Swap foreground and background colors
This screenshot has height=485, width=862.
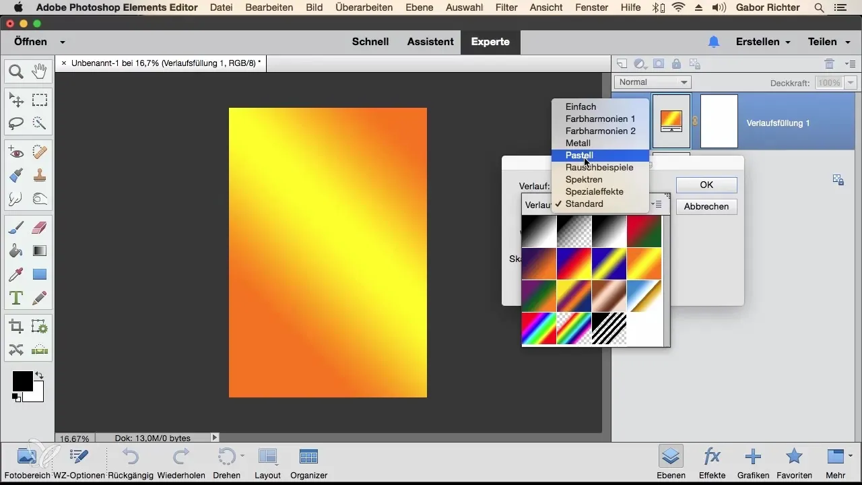(x=39, y=375)
